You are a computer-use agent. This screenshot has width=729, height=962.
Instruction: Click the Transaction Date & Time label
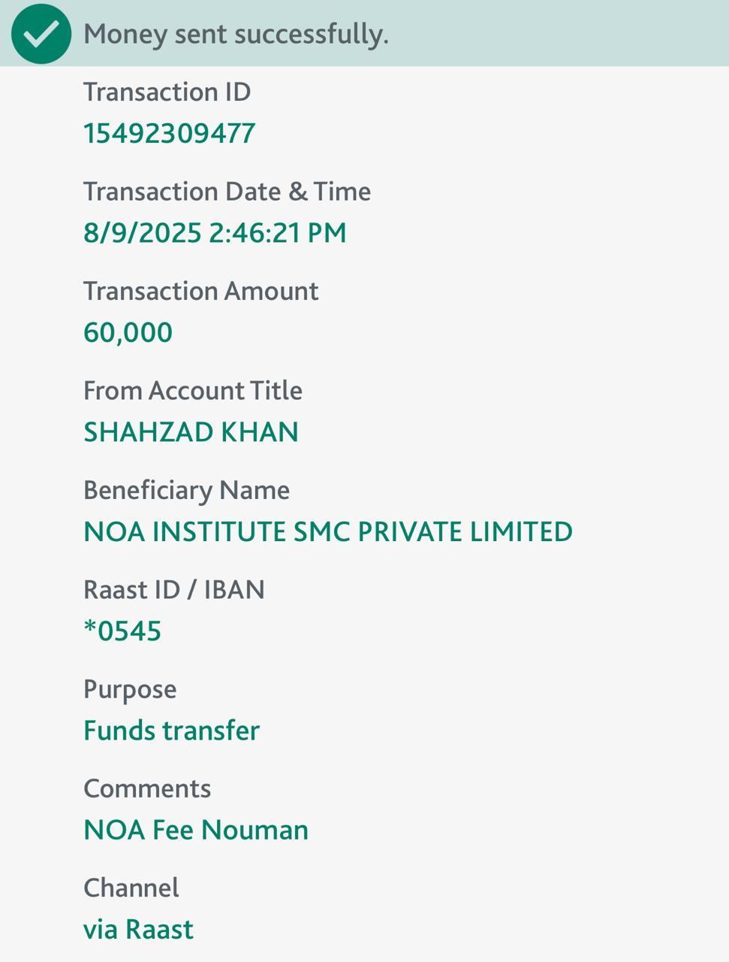pos(227,192)
